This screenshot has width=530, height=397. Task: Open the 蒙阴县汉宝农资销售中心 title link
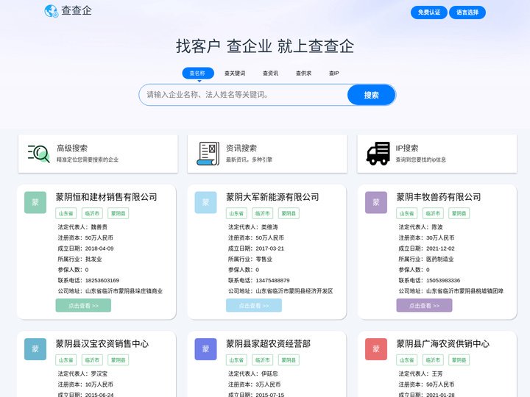pos(102,343)
